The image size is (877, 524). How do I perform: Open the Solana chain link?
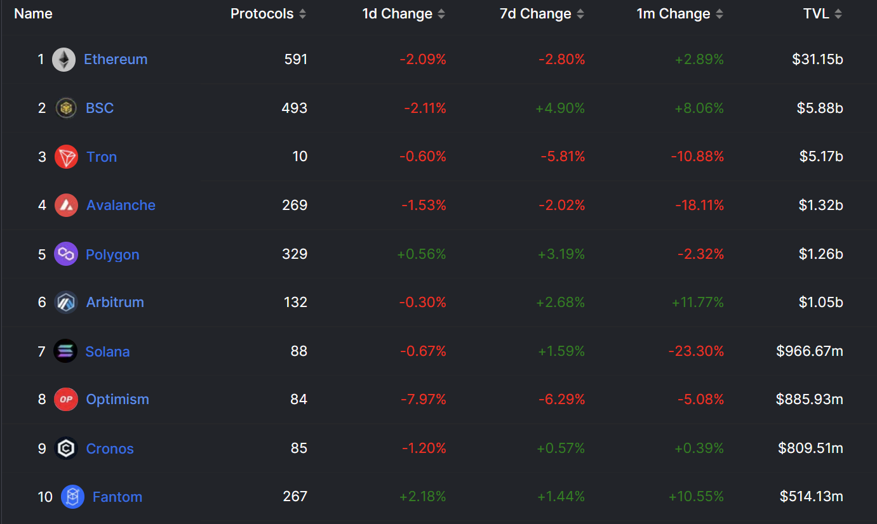[107, 351]
